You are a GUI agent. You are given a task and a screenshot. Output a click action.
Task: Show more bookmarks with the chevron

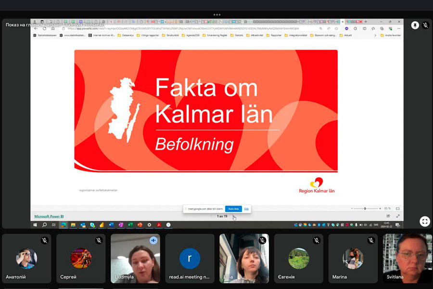[x=375, y=35]
